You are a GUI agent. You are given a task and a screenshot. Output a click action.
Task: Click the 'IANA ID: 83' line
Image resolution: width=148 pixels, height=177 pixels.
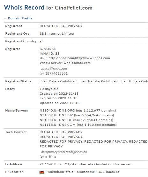coord(49,53)
